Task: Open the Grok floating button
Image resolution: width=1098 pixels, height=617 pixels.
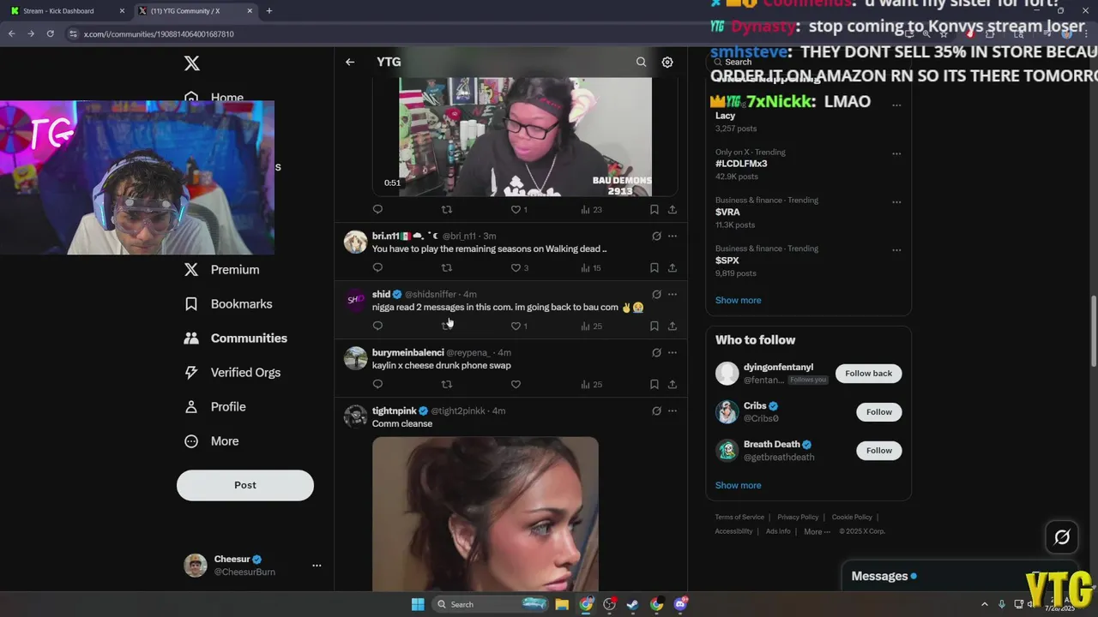Action: click(x=1062, y=537)
